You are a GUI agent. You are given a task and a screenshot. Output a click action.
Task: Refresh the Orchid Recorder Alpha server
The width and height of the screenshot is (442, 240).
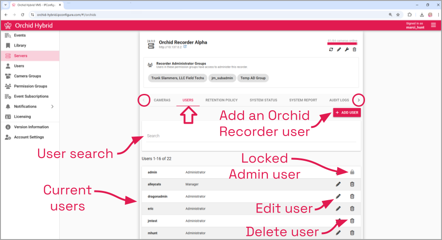[x=331, y=49]
